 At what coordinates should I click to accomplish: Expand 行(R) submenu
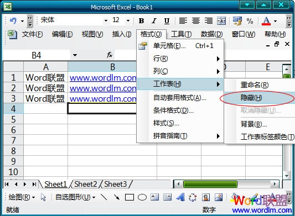[x=180, y=59]
